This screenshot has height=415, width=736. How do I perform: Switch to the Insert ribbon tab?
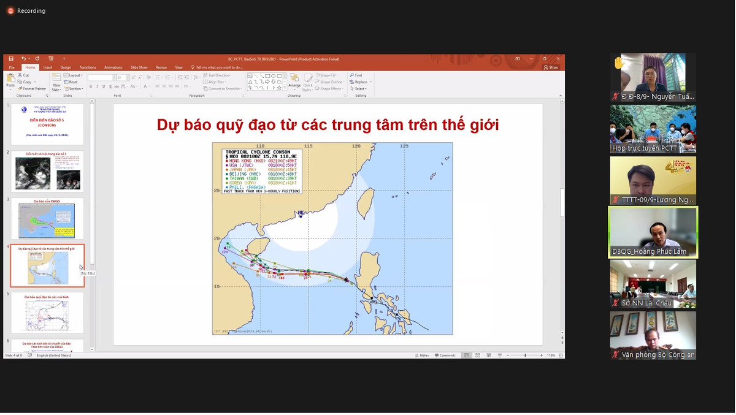[x=48, y=67]
